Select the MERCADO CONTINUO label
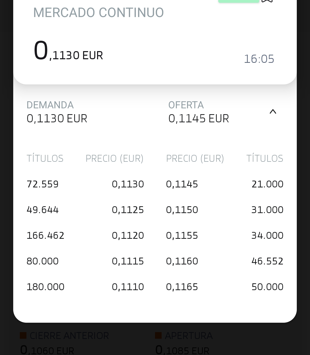Screen dimensions: 310x355 coord(98,12)
